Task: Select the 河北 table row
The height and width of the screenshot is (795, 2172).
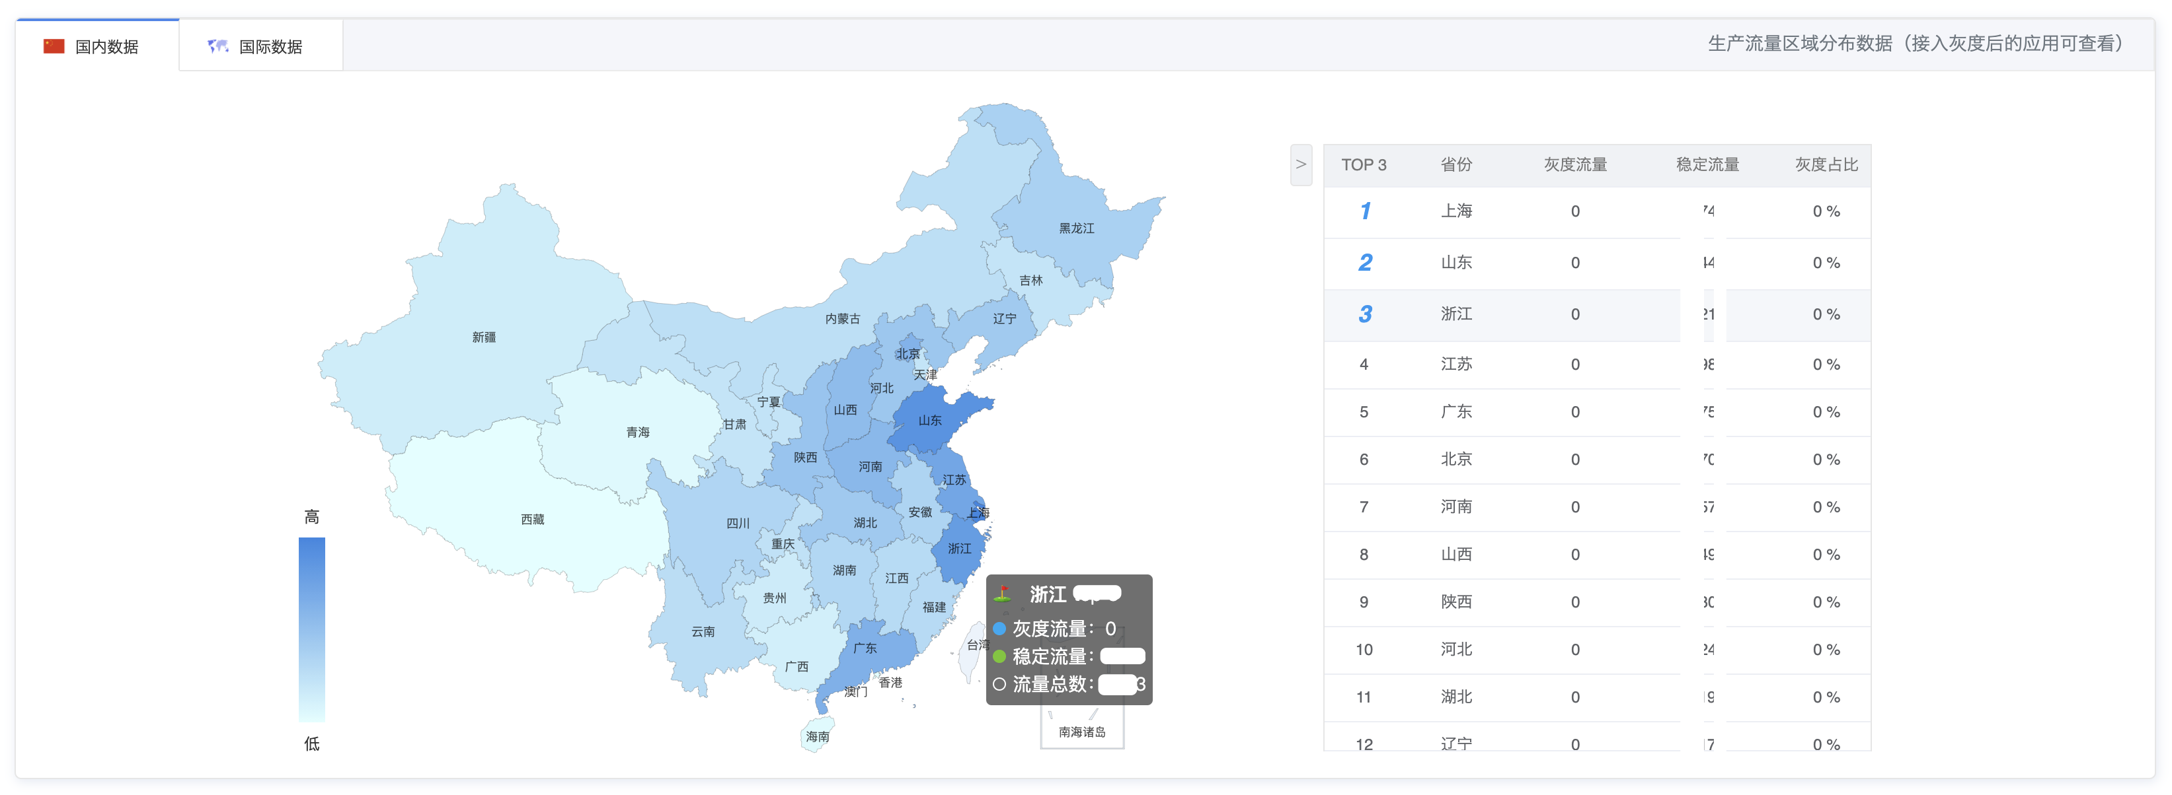Action: [1597, 650]
